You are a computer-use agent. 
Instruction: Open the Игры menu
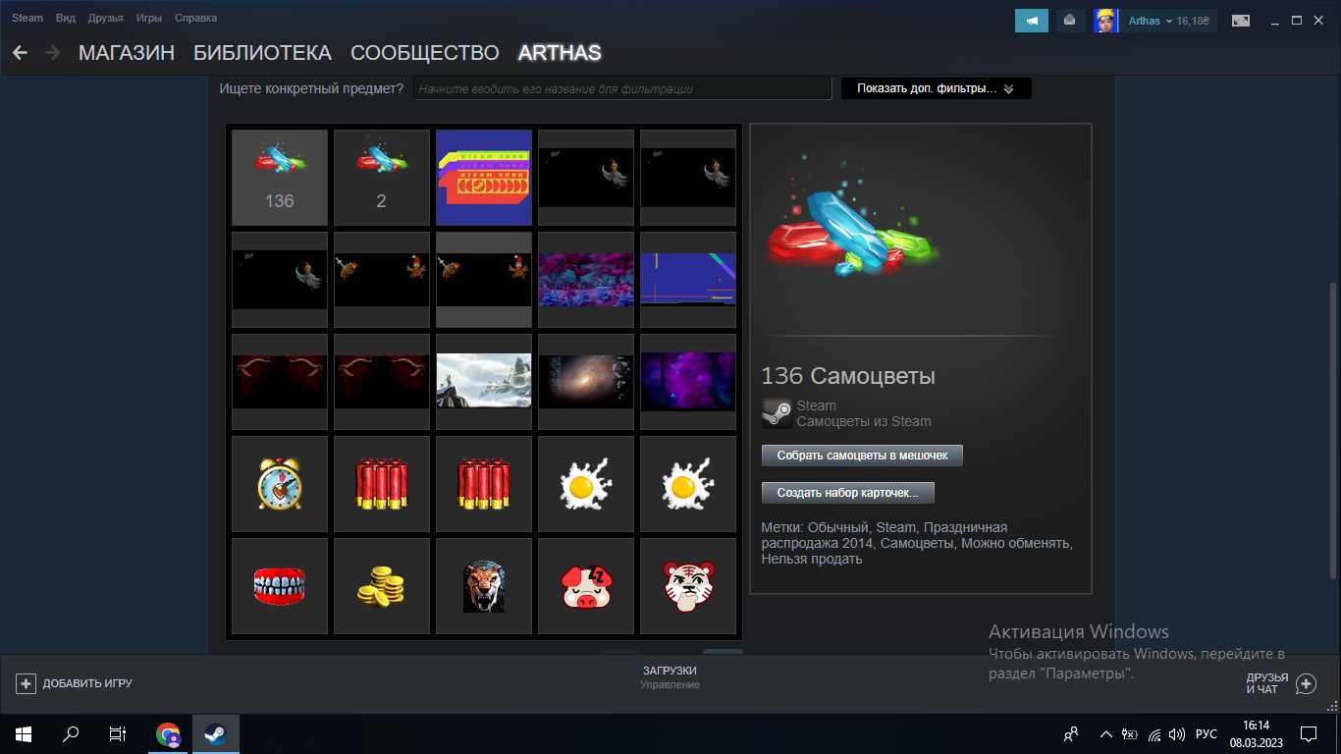pyautogui.click(x=149, y=19)
